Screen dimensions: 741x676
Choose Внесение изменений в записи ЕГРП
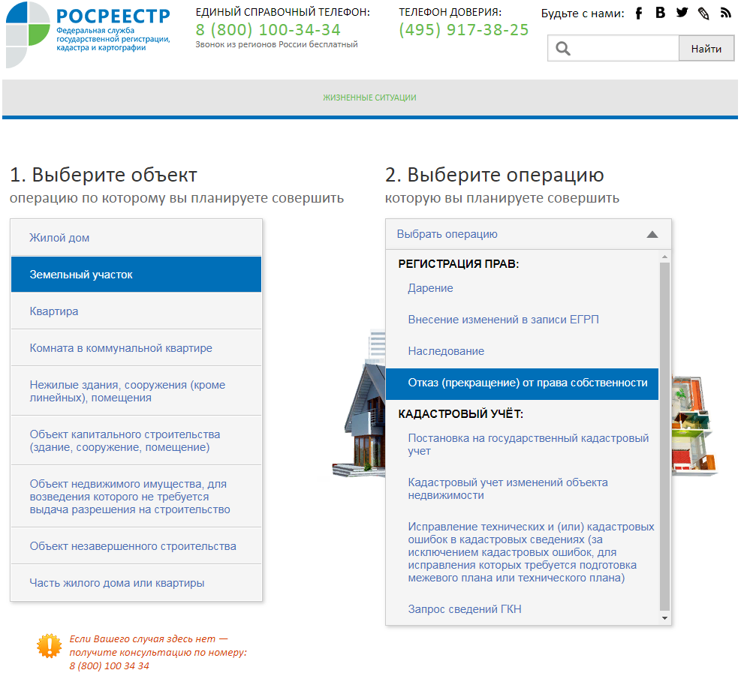click(x=523, y=320)
